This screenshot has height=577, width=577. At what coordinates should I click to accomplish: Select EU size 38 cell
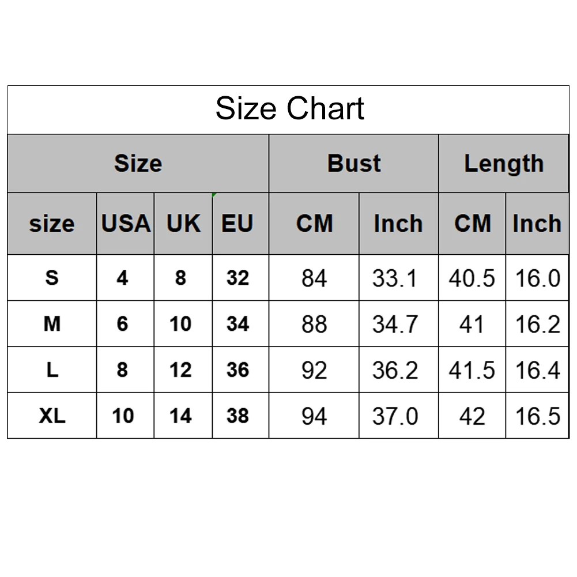(x=237, y=416)
